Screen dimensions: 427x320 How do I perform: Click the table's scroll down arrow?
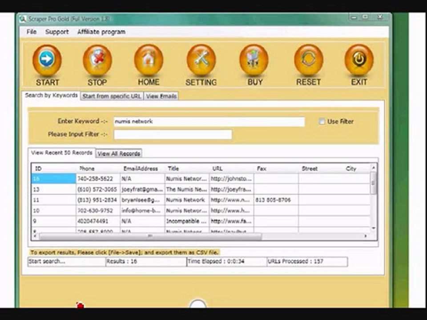click(373, 228)
